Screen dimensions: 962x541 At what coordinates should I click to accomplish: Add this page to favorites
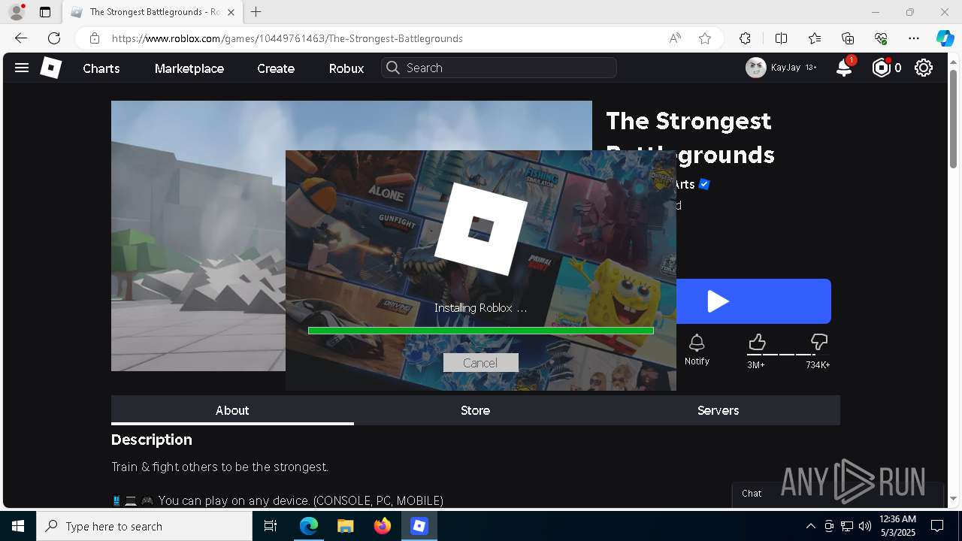pos(705,38)
